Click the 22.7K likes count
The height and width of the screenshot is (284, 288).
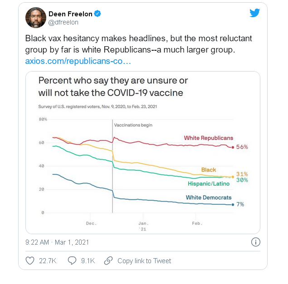[x=48, y=260]
